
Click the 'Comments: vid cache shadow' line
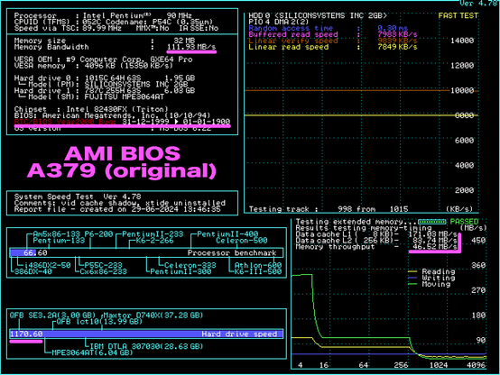pos(120,203)
